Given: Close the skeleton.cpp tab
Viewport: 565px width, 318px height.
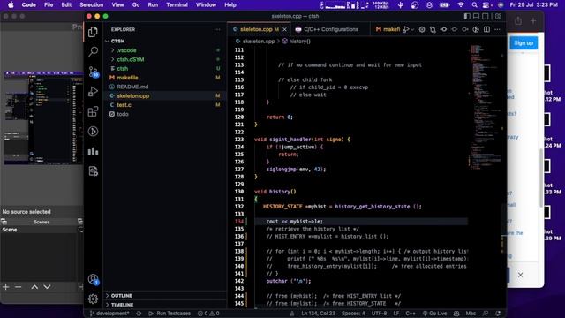Looking at the screenshot, I should 284,29.
